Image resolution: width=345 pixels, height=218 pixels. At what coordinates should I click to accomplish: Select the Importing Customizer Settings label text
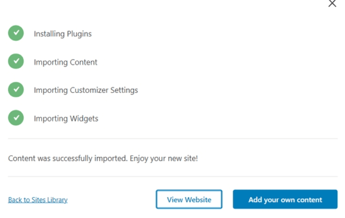tap(86, 90)
